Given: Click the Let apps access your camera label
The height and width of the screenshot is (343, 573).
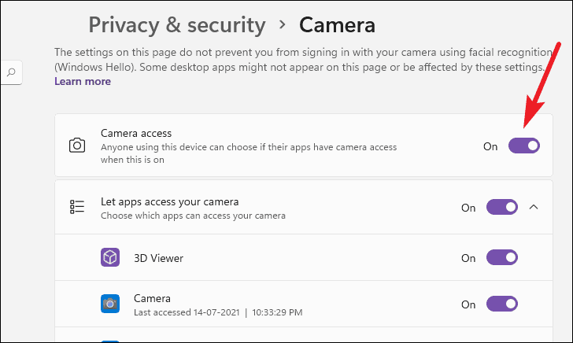Looking at the screenshot, I should [169, 201].
